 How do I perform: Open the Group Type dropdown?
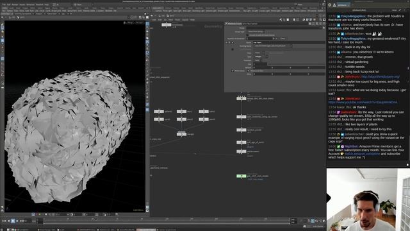[x=256, y=31]
